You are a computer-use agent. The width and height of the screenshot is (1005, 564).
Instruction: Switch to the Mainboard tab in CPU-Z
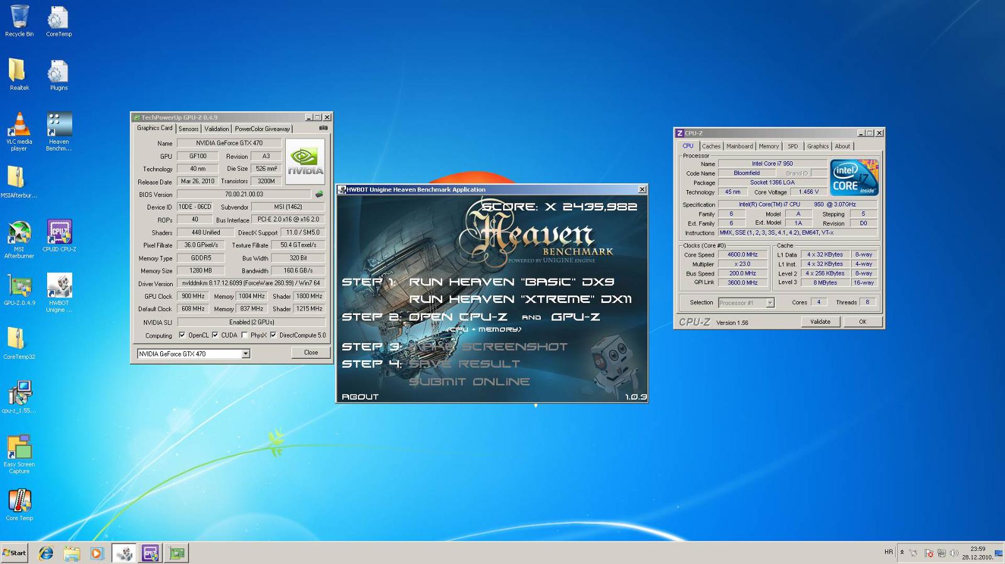coord(739,146)
